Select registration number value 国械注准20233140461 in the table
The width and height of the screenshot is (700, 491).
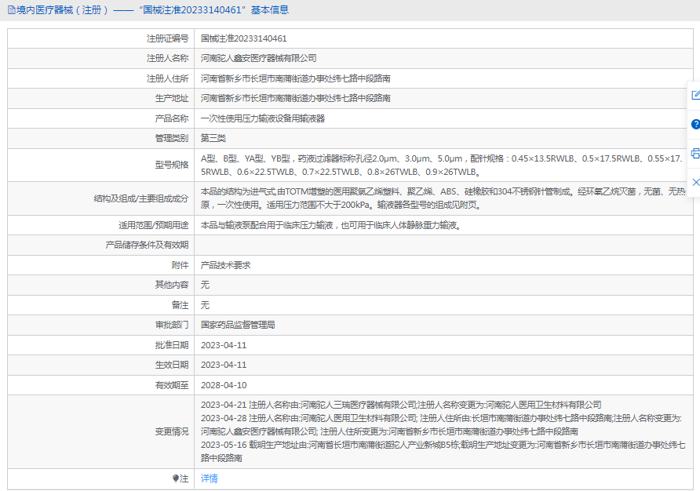tap(244, 38)
